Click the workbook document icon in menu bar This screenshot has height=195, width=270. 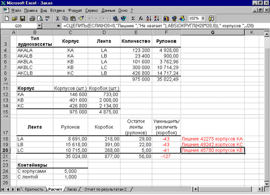coord(6,10)
